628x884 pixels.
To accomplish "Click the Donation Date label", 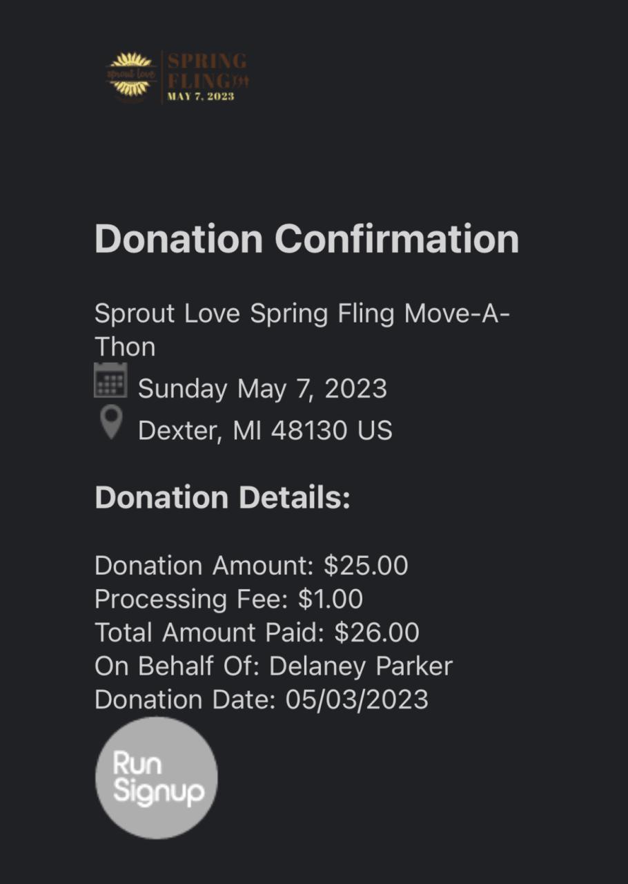I will pyautogui.click(x=186, y=700).
